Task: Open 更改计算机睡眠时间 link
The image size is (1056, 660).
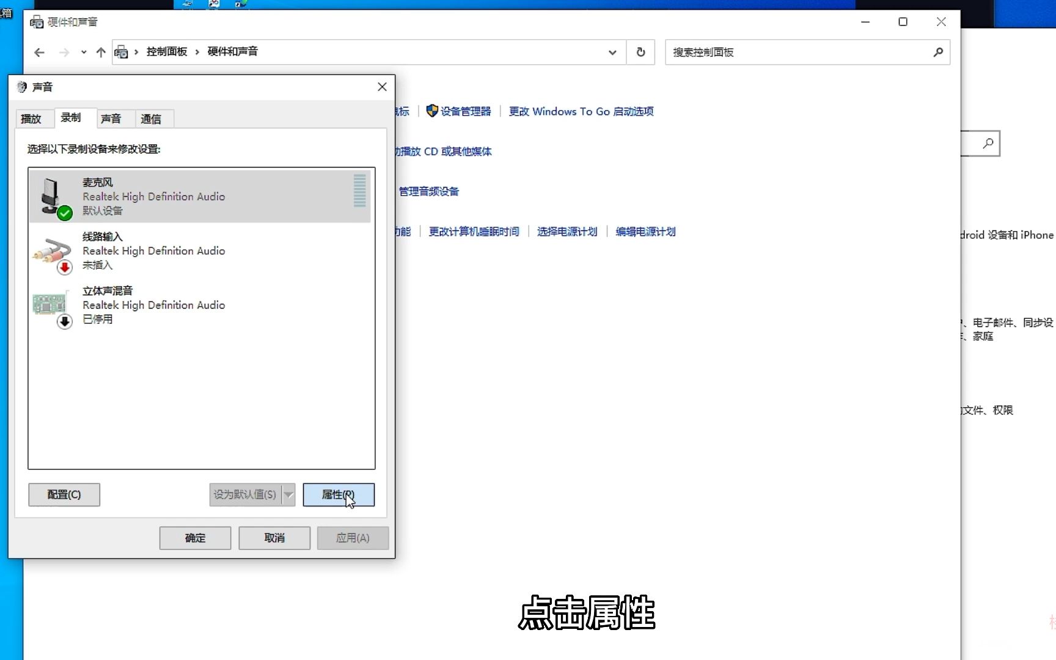Action: tap(474, 232)
